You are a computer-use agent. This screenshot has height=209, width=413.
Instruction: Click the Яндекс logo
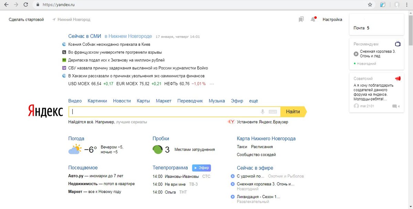(x=45, y=112)
